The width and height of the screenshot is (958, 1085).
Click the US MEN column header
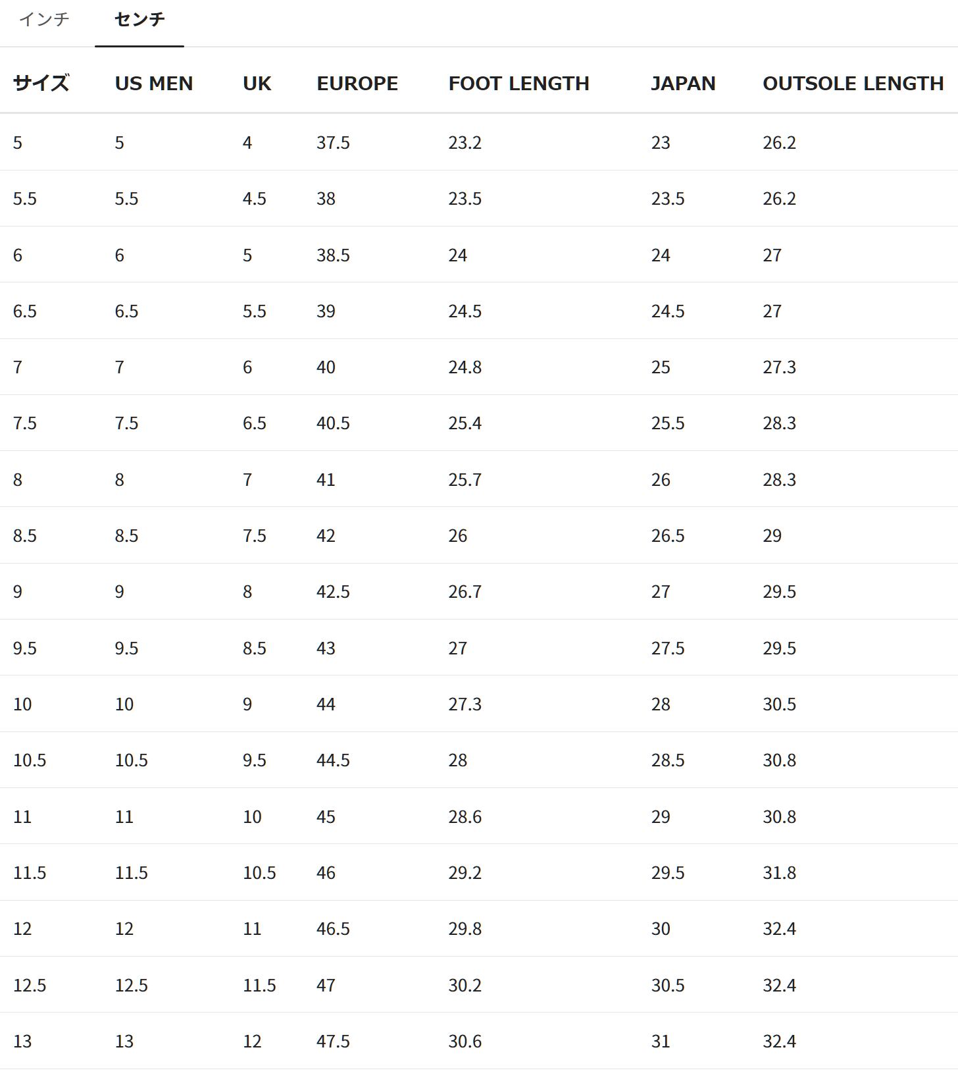tap(154, 84)
